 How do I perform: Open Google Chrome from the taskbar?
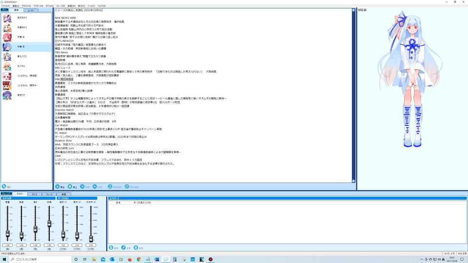coord(139,260)
